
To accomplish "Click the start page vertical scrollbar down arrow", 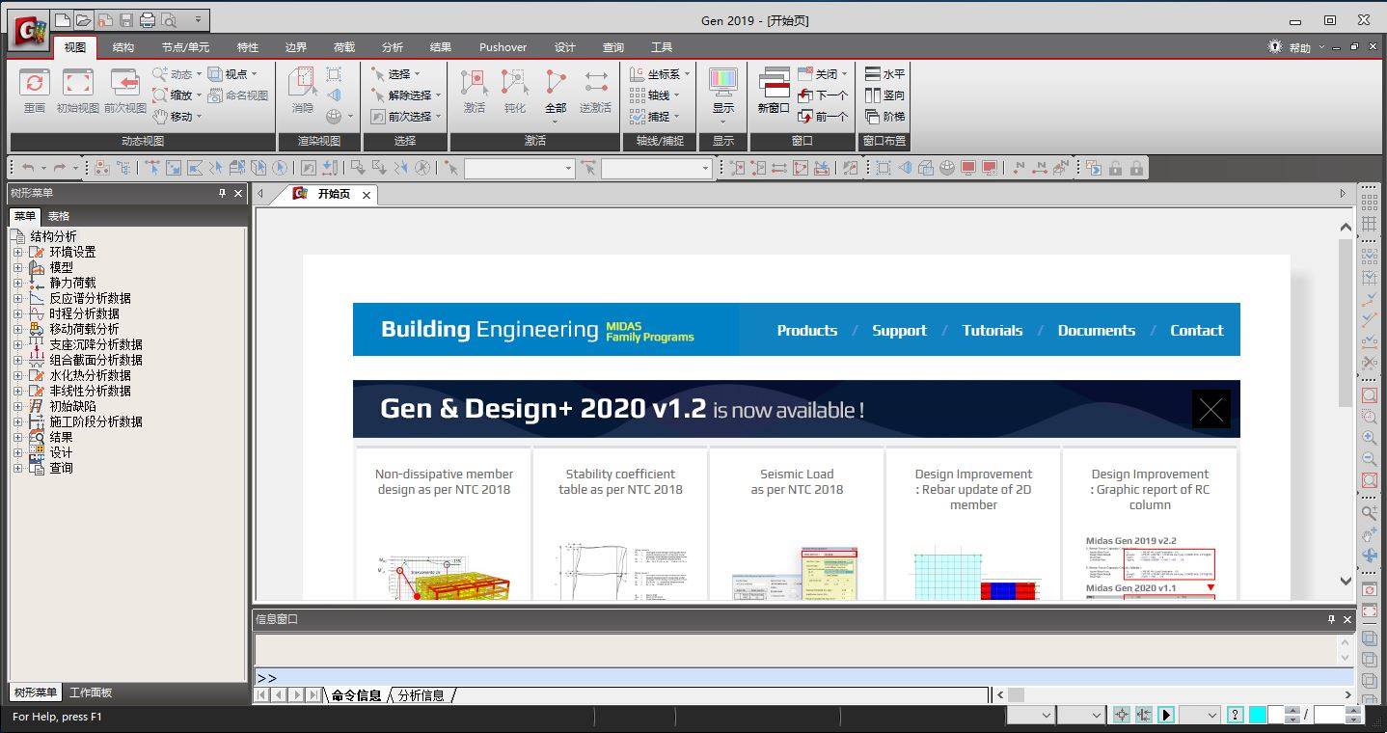I will point(1346,581).
